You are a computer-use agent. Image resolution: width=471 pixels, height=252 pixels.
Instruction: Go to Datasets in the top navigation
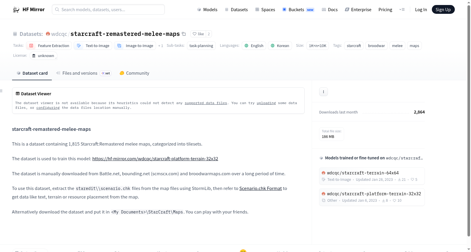236,10
